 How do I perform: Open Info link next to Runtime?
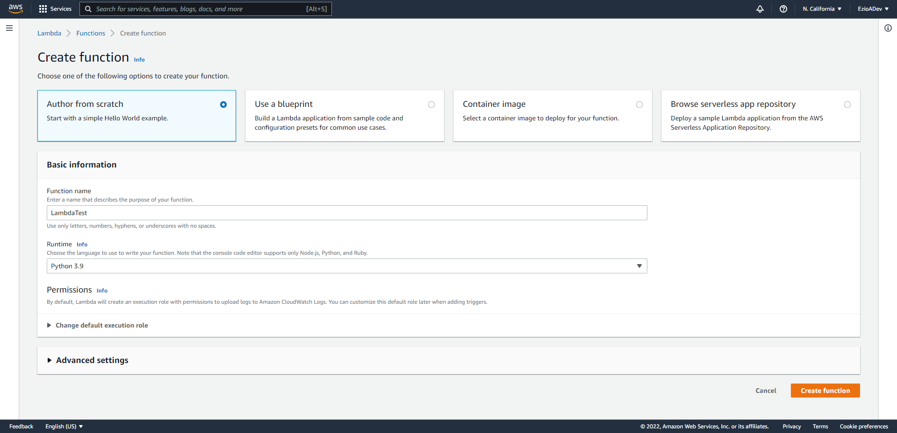point(82,244)
